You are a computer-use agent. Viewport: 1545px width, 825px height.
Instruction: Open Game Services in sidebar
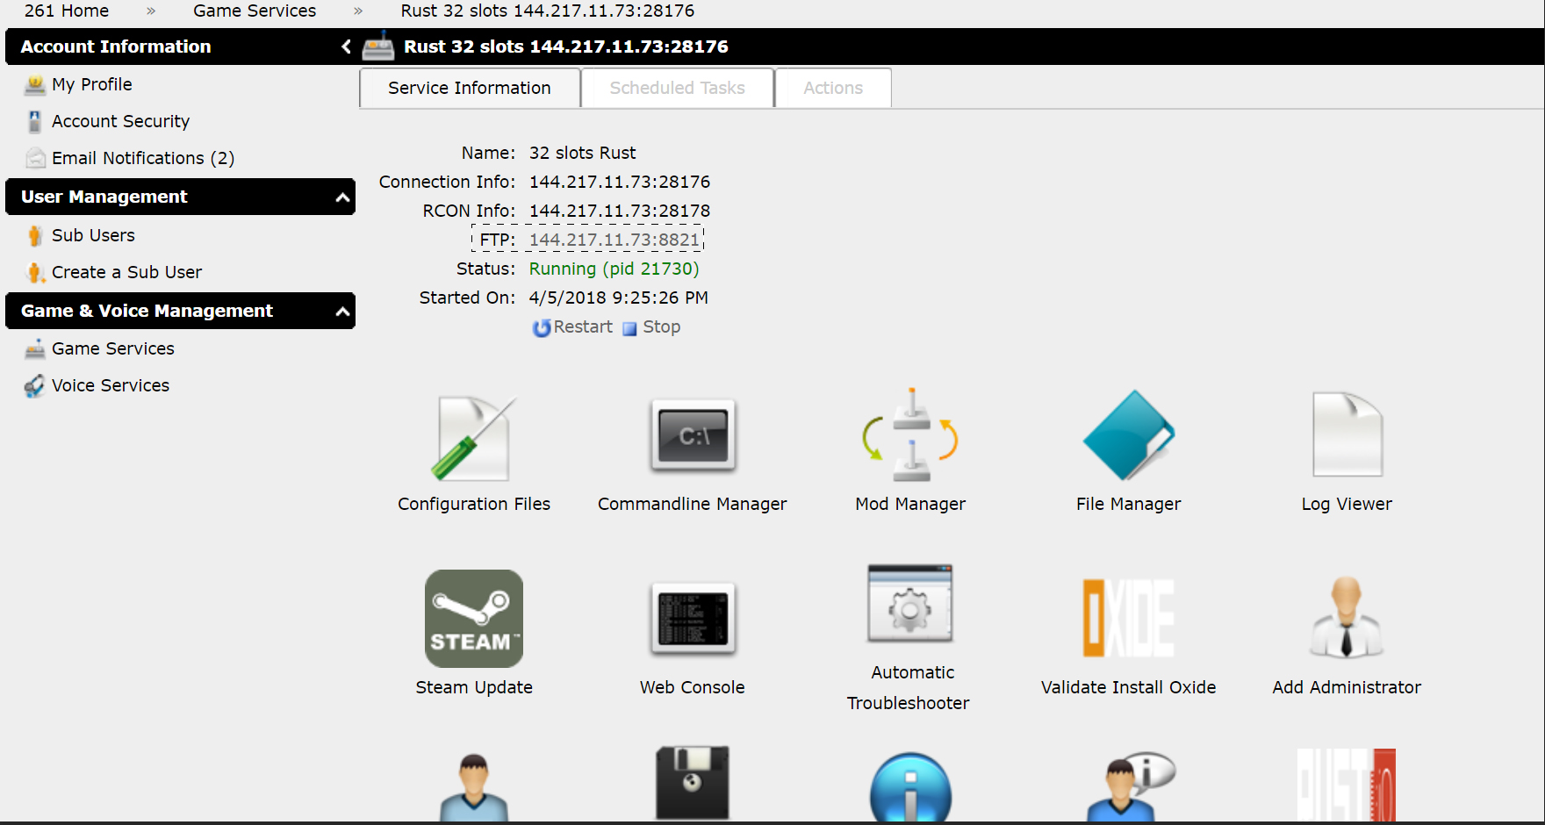click(x=113, y=348)
